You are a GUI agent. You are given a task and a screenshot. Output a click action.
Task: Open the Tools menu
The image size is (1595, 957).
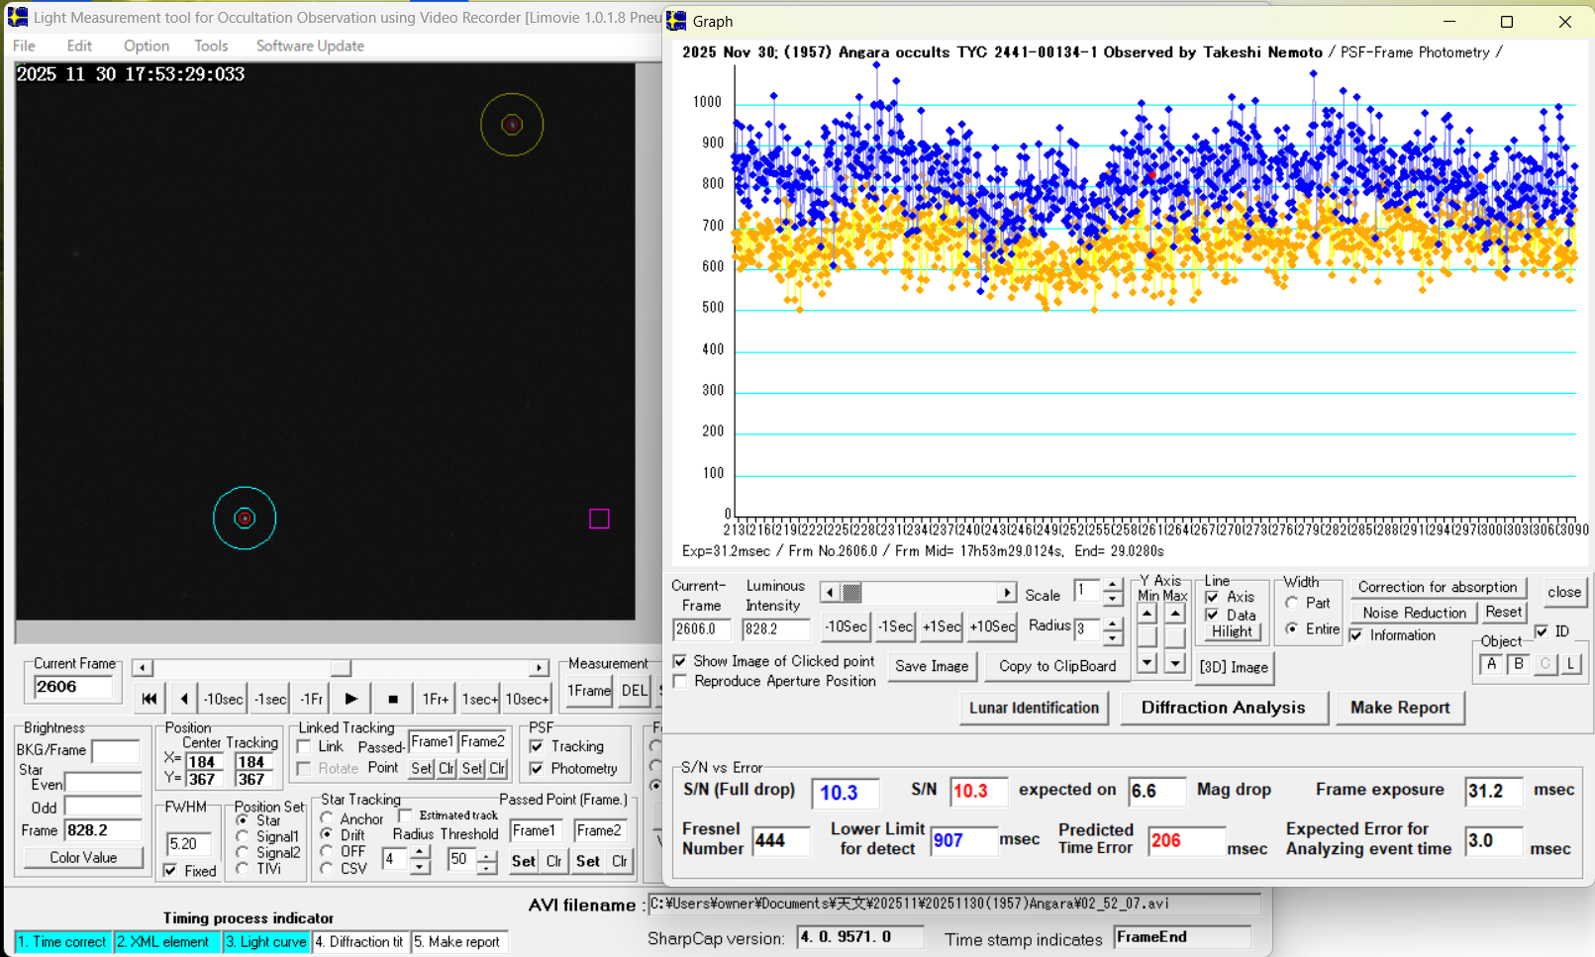(211, 46)
